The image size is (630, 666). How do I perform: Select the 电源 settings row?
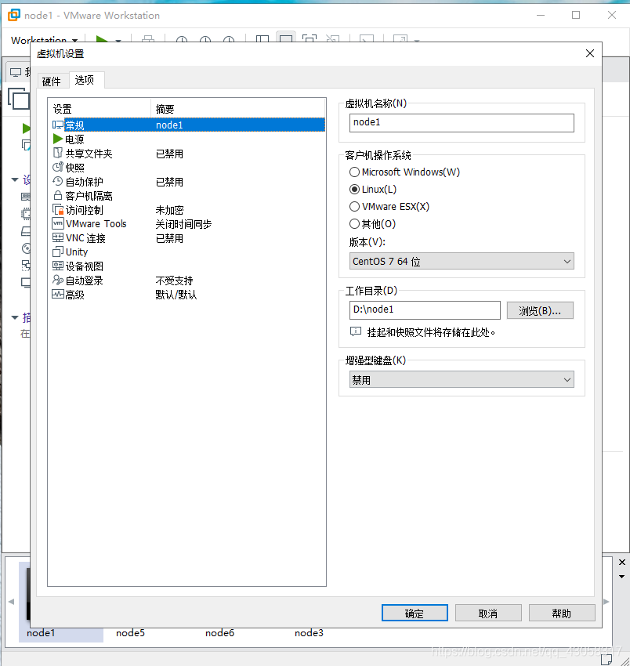(188, 139)
